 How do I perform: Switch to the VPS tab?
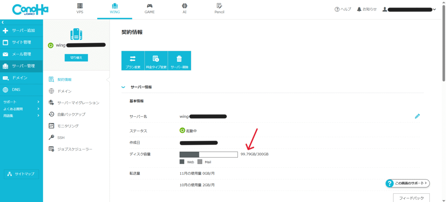[x=80, y=9]
